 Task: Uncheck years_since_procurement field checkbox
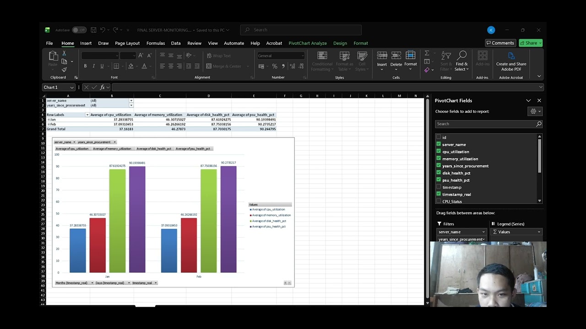pyautogui.click(x=439, y=166)
